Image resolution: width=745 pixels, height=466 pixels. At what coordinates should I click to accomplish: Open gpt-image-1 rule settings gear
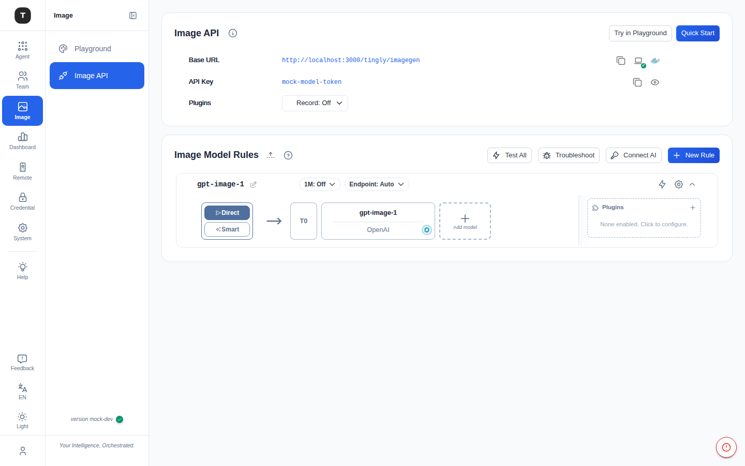[679, 184]
